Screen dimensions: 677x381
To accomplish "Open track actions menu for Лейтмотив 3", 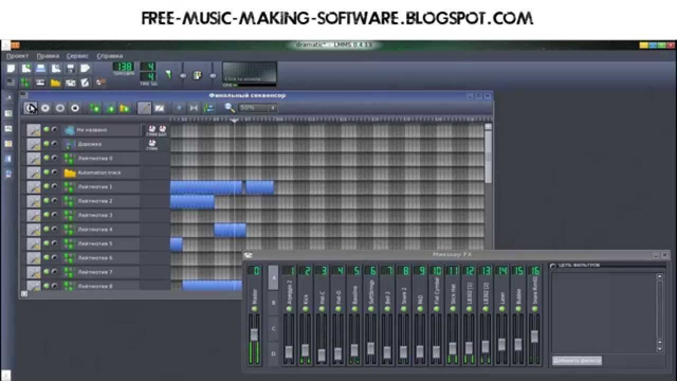I will coord(33,215).
